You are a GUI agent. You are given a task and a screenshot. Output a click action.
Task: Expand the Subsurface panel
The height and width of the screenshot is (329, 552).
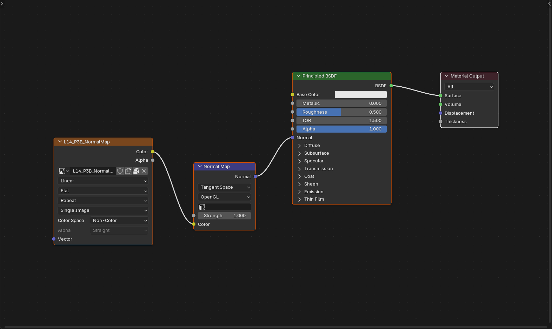pos(299,153)
